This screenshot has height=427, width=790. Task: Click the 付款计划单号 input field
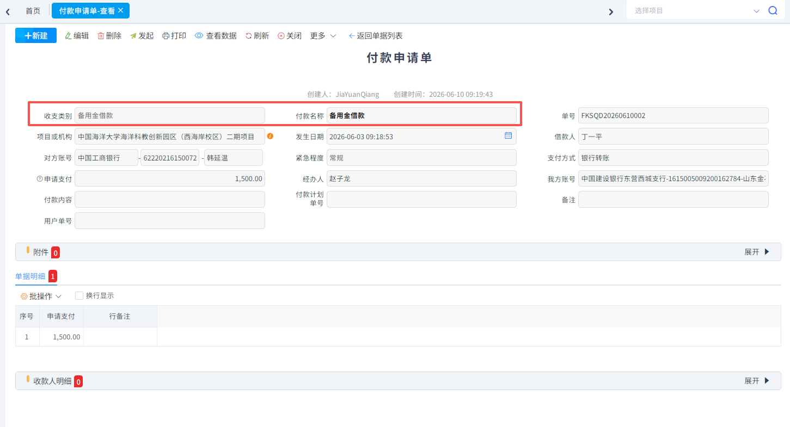pyautogui.click(x=421, y=200)
